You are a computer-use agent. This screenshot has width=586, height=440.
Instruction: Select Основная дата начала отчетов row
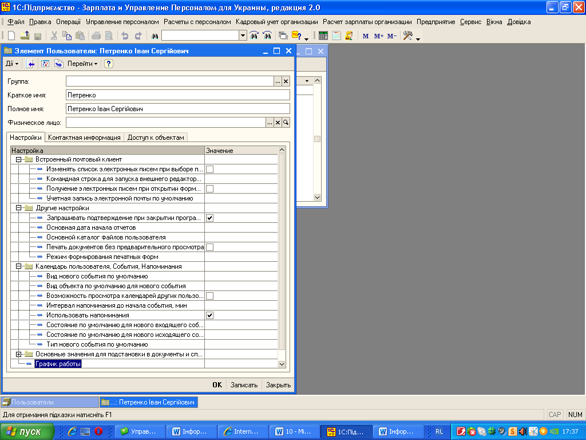[91, 227]
